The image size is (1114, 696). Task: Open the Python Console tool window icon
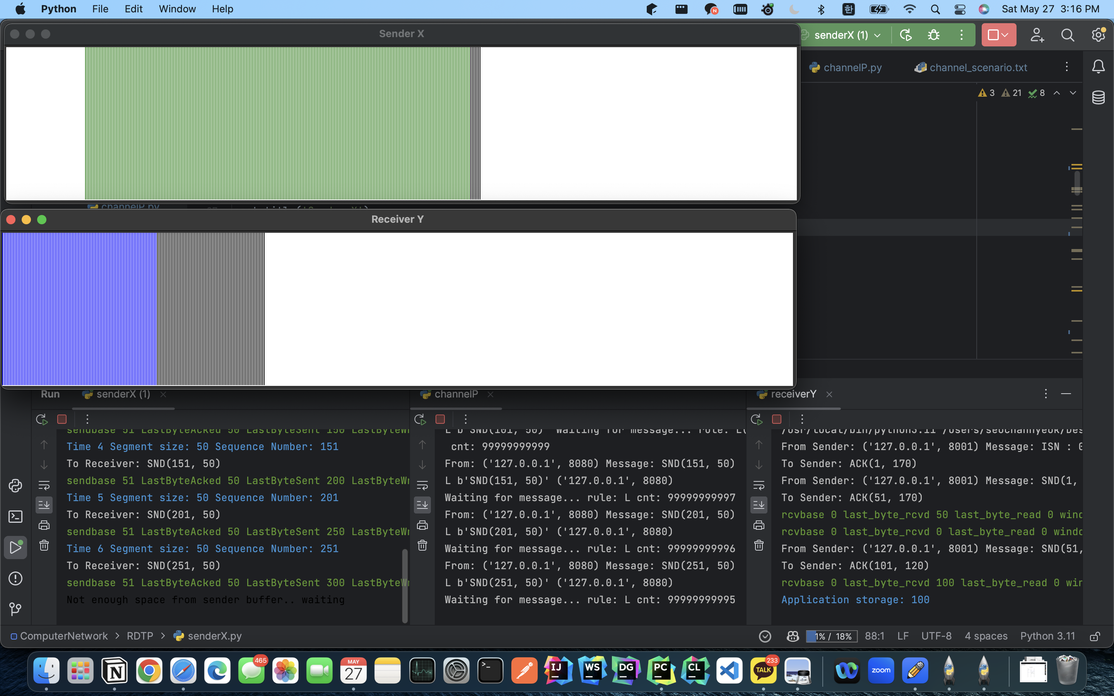[x=15, y=486]
